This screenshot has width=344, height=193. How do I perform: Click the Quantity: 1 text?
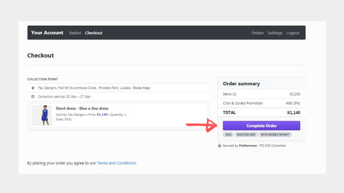tap(118, 115)
